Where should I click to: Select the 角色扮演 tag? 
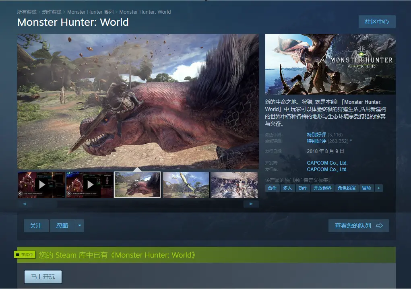tap(347, 188)
